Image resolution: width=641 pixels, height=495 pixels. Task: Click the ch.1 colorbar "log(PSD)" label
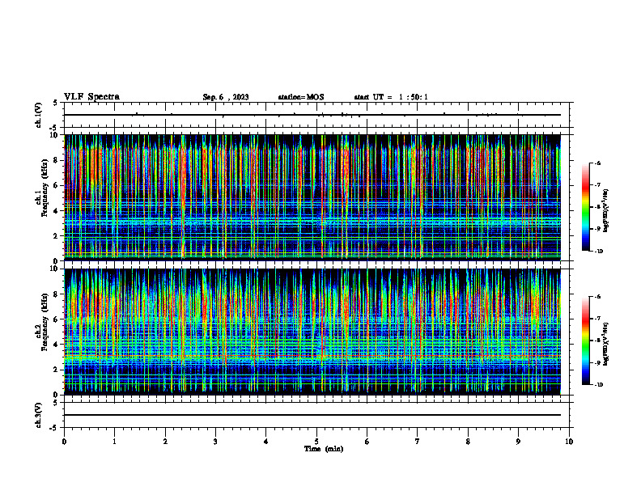click(x=606, y=211)
